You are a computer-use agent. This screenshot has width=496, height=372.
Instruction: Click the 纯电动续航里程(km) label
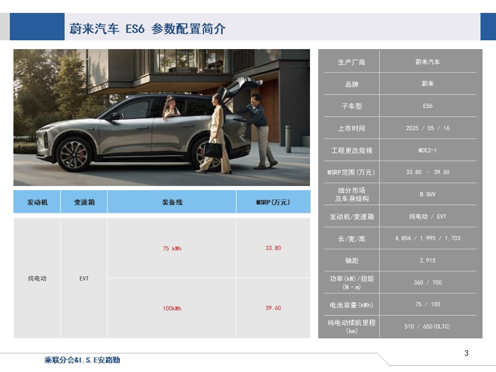(351, 327)
